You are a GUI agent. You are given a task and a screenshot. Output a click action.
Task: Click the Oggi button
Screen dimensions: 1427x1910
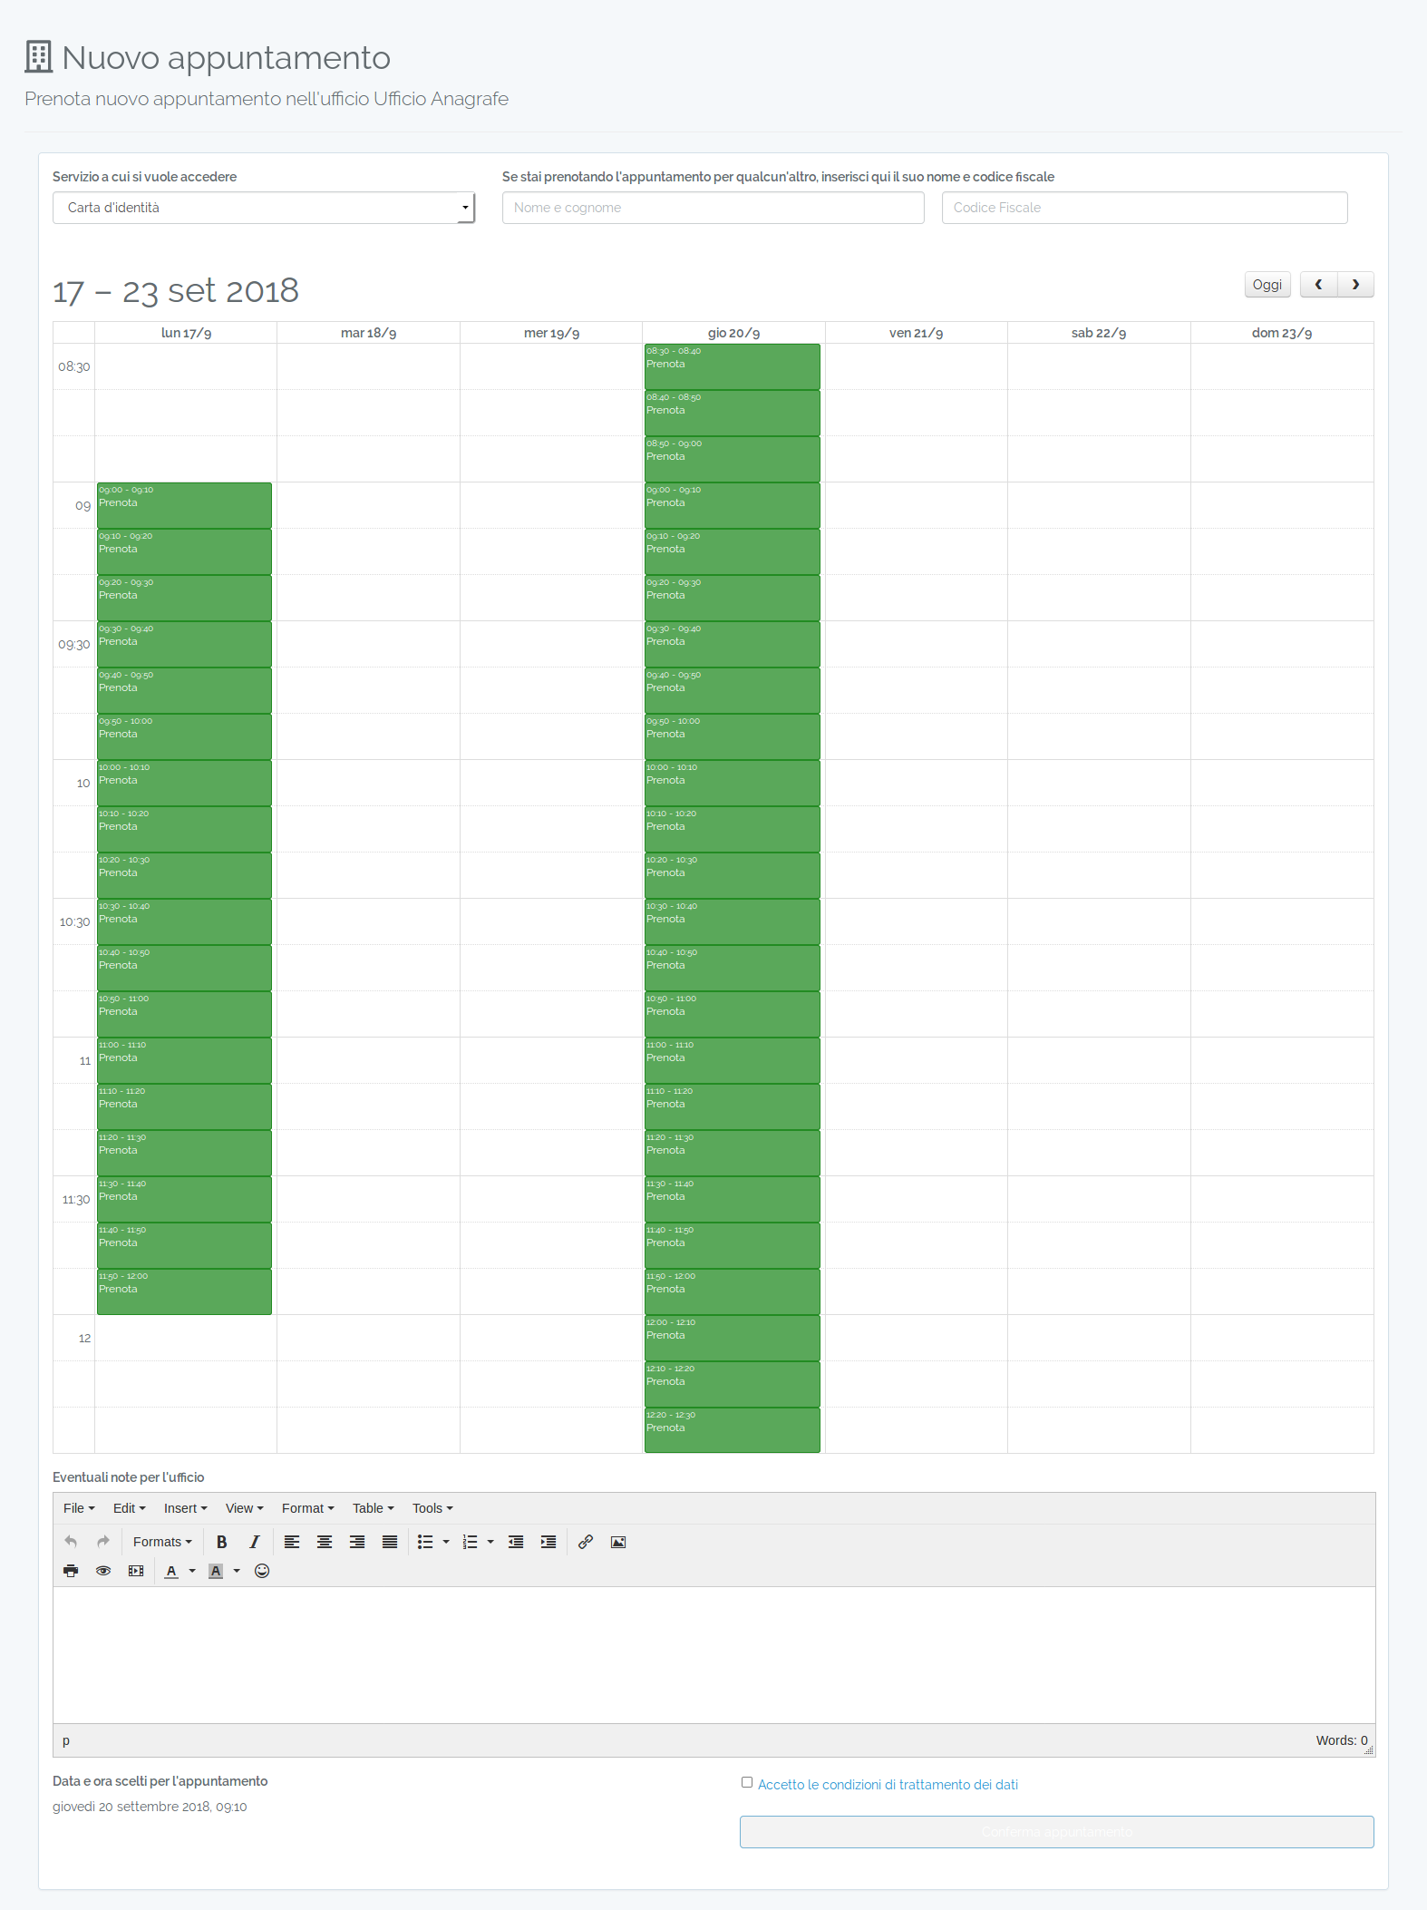coord(1267,285)
